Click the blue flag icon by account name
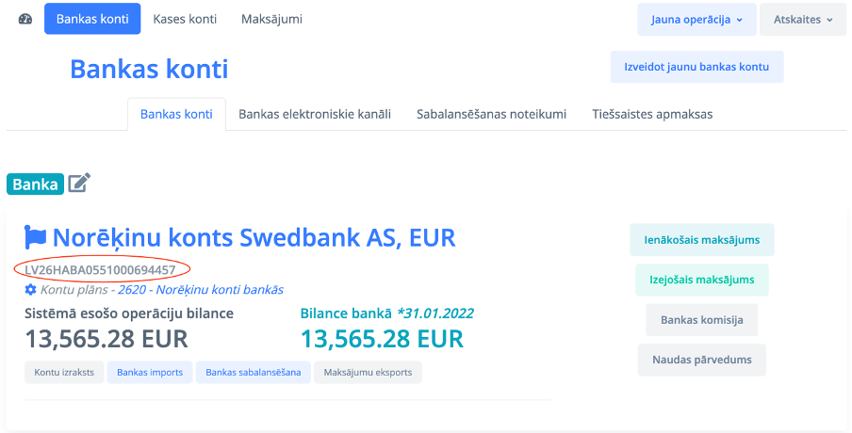Image resolution: width=852 pixels, height=433 pixels. tap(36, 236)
